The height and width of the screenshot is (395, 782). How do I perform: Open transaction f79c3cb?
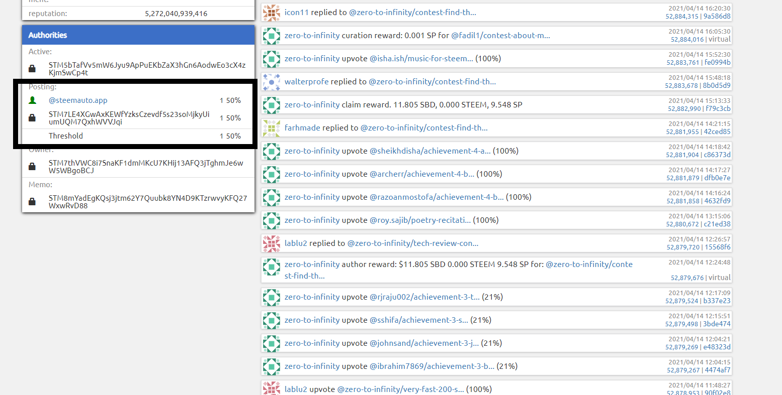tap(718, 109)
